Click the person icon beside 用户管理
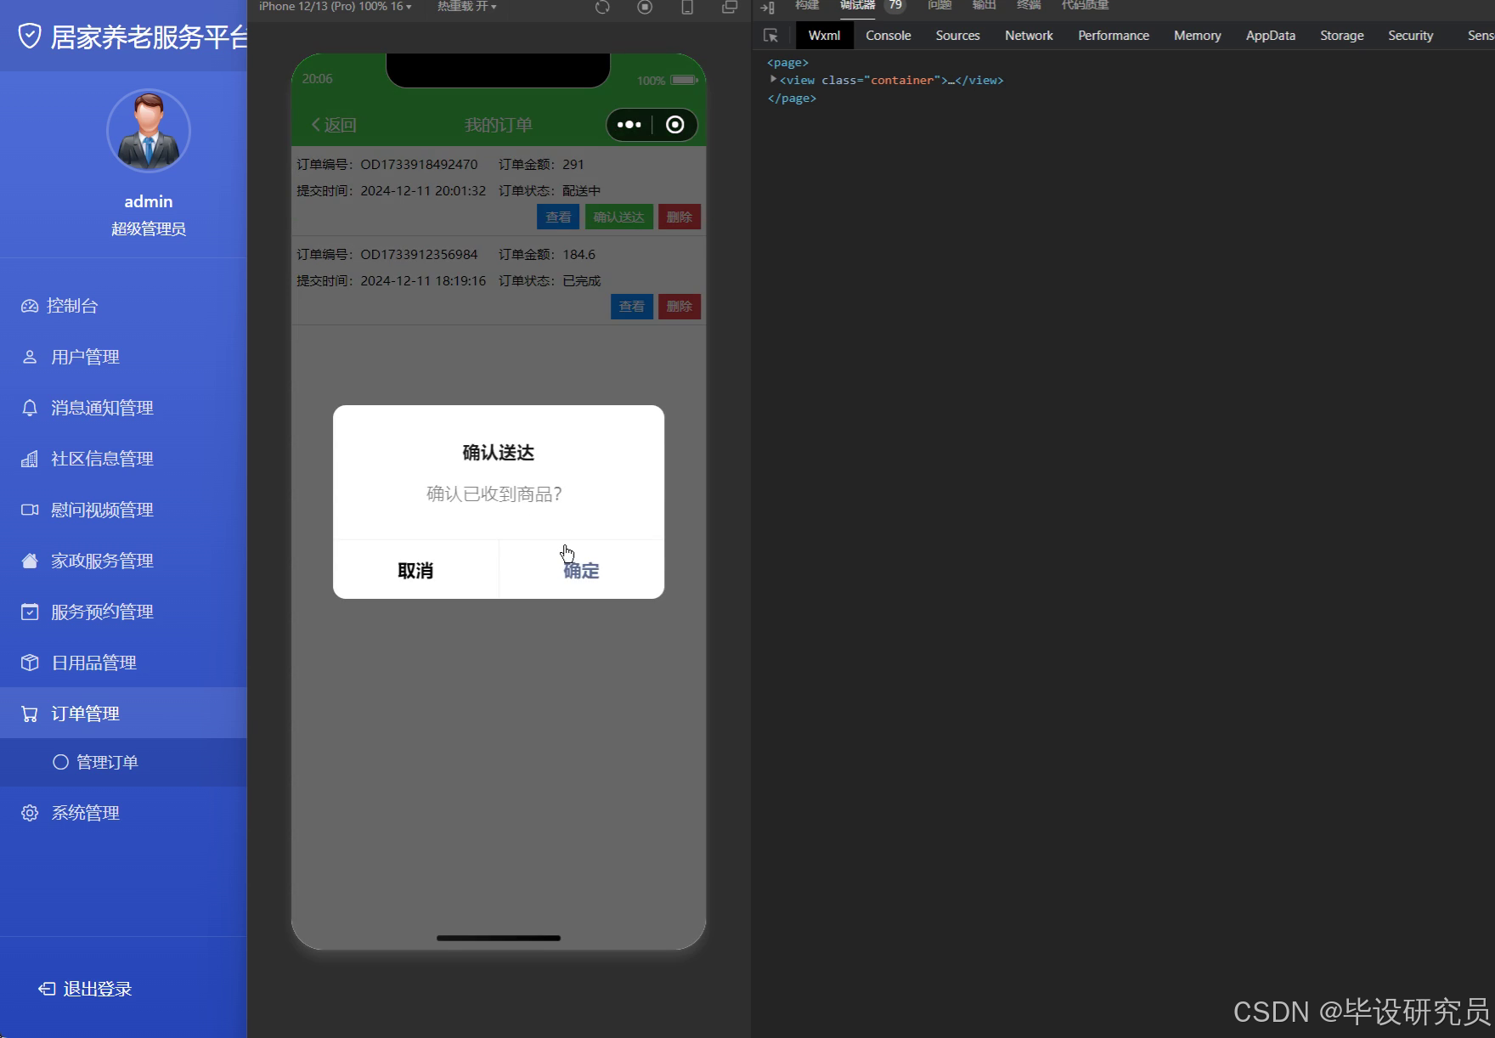This screenshot has width=1495, height=1038. tap(30, 357)
